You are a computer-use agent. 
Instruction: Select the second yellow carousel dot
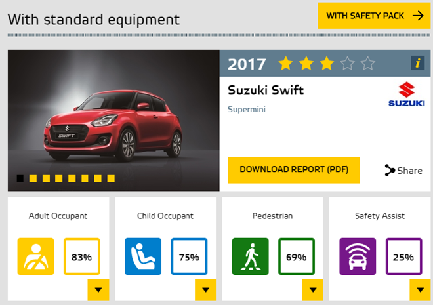[x=46, y=178]
